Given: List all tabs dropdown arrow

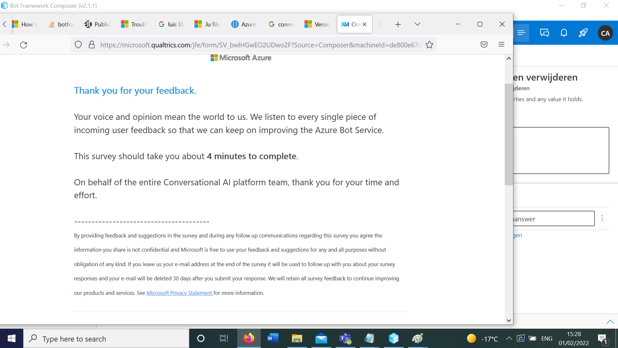Looking at the screenshot, I should point(417,24).
